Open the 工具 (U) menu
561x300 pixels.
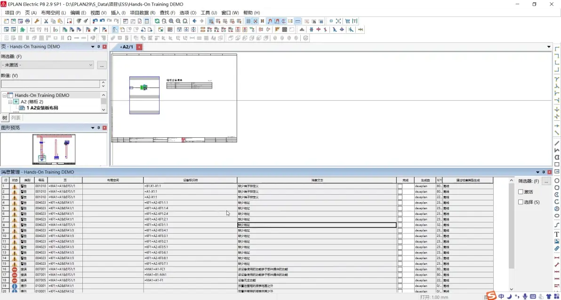[208, 13]
